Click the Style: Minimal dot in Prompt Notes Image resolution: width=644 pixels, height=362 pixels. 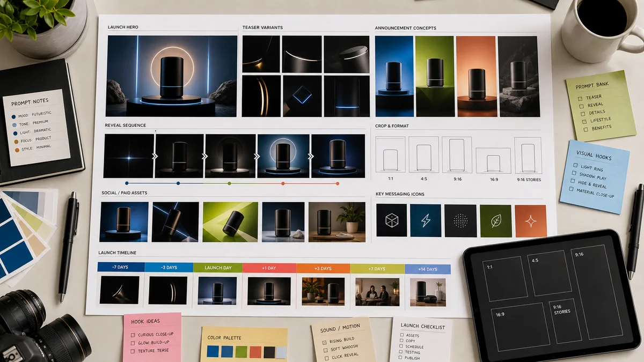(x=16, y=151)
